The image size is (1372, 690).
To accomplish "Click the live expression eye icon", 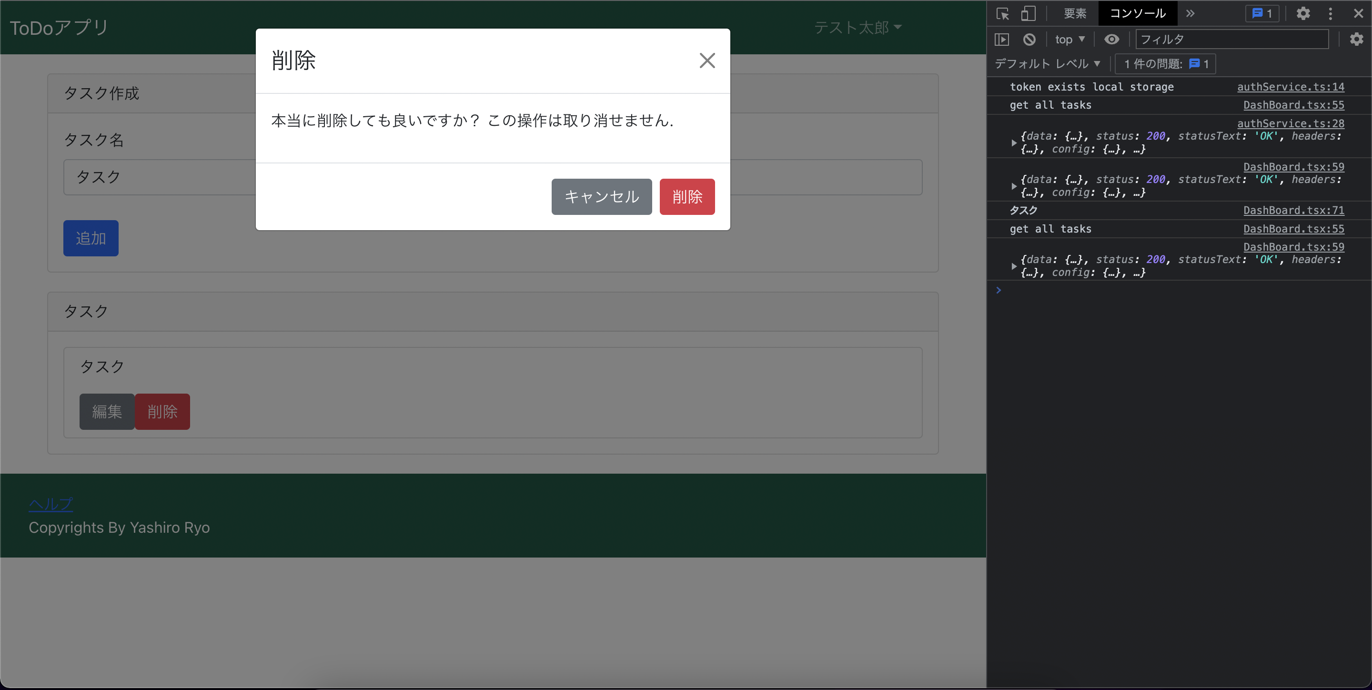I will (1111, 40).
